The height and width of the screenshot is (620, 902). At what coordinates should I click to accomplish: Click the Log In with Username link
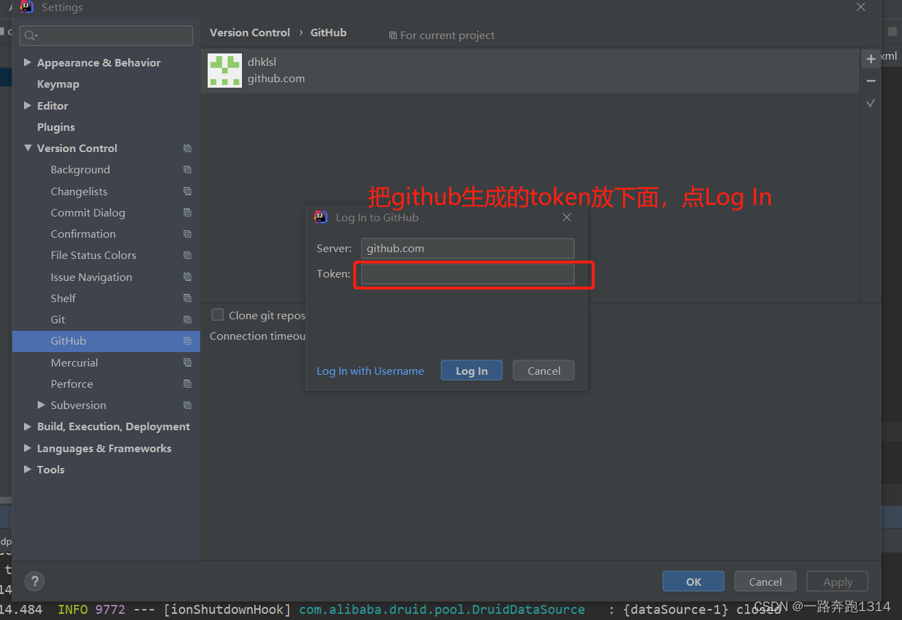(370, 371)
